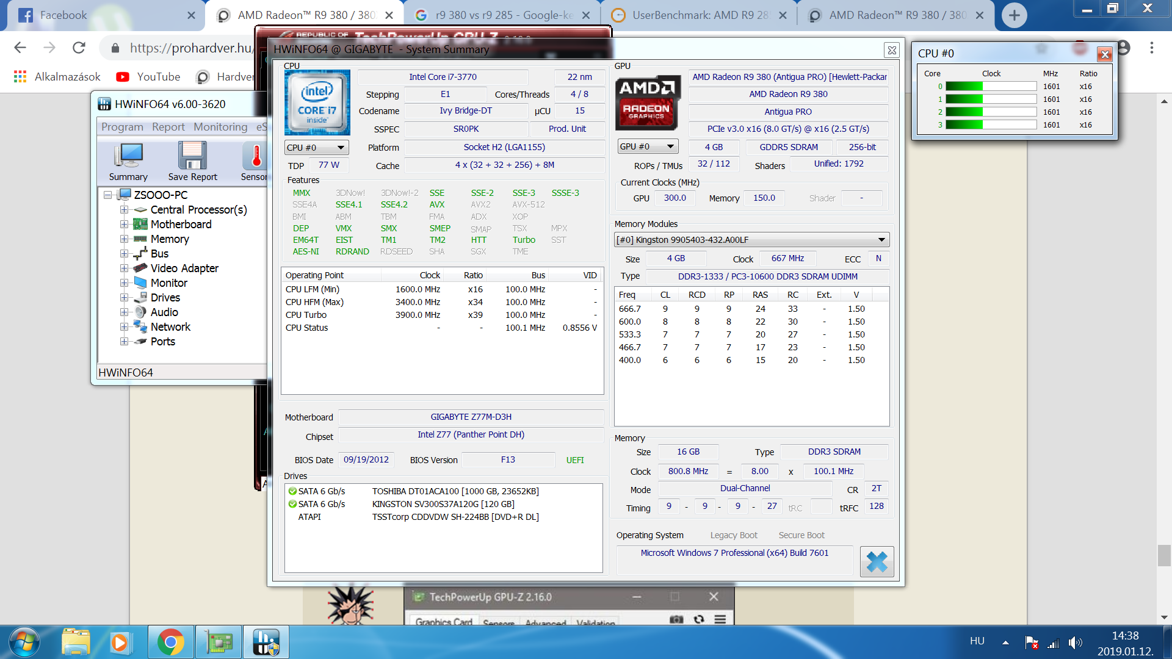Viewport: 1172px width, 659px height.
Task: Open the CPU #0 selector dropdown
Action: pos(316,148)
